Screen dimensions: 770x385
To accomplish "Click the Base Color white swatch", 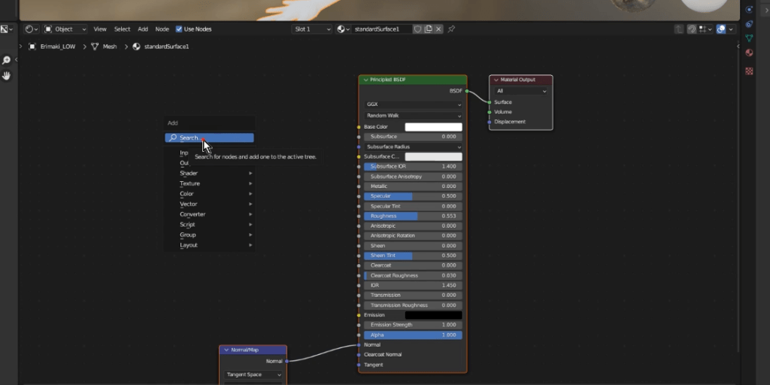I will pyautogui.click(x=433, y=127).
